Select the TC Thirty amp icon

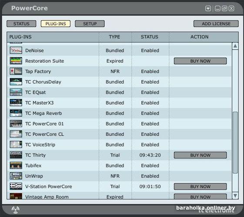pos(16,155)
